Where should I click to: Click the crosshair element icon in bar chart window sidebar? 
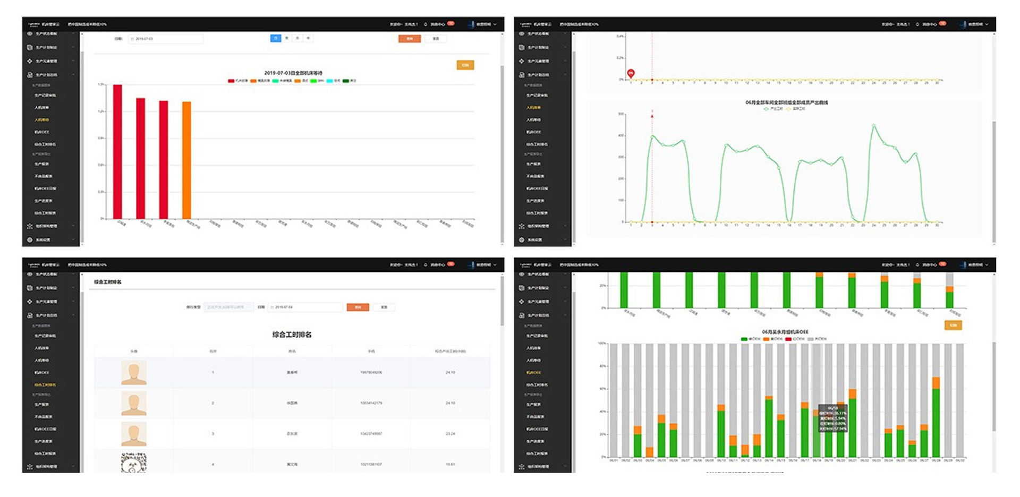click(30, 61)
